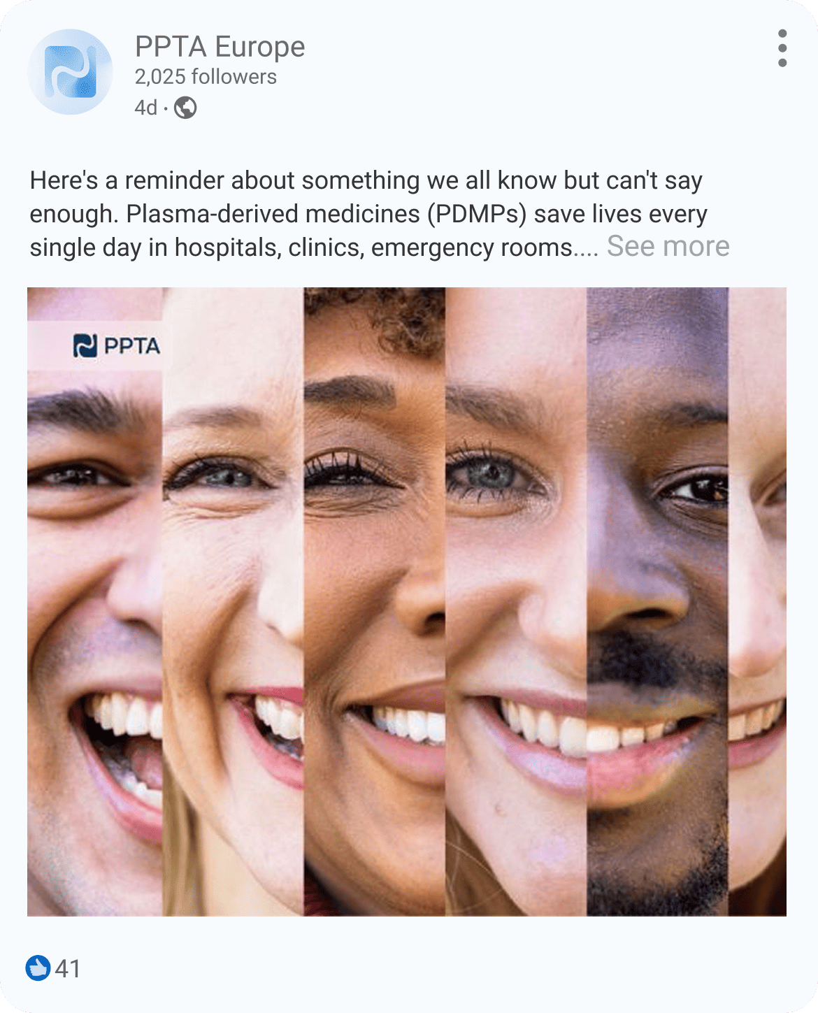Click the rightmost partial face strip
Image resolution: width=818 pixels, height=1013 pixels.
click(x=757, y=601)
